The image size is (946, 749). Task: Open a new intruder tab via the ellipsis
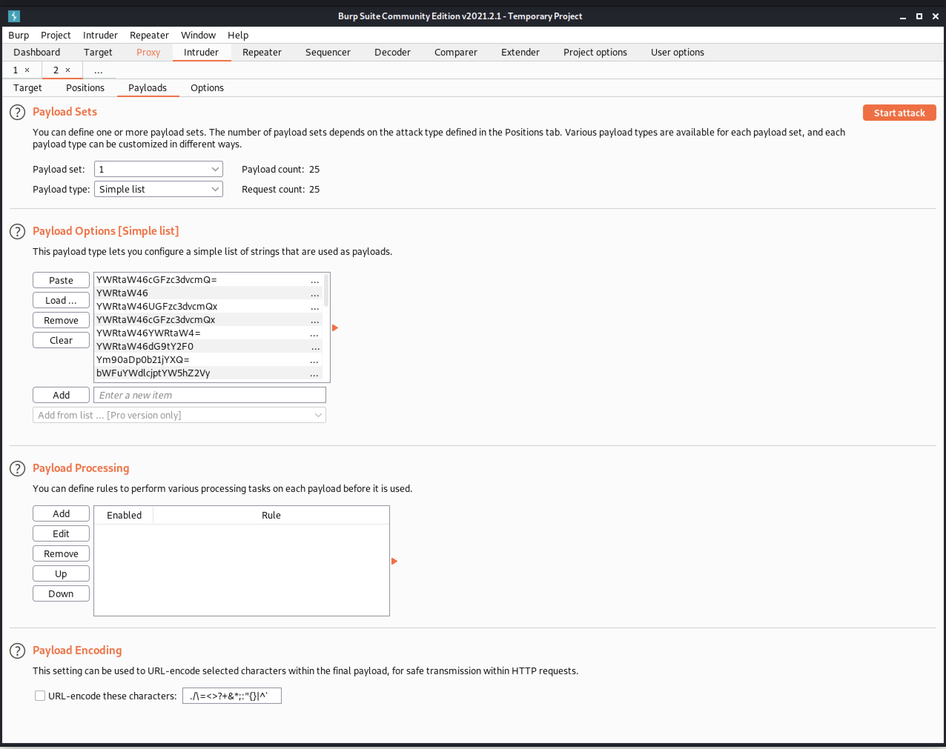coord(98,70)
